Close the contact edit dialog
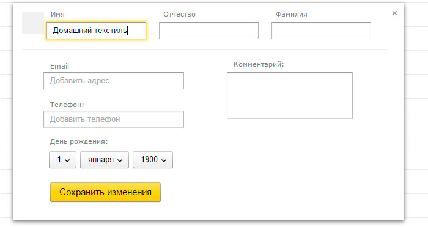Screen dimensions: 428x227 (x=394, y=13)
